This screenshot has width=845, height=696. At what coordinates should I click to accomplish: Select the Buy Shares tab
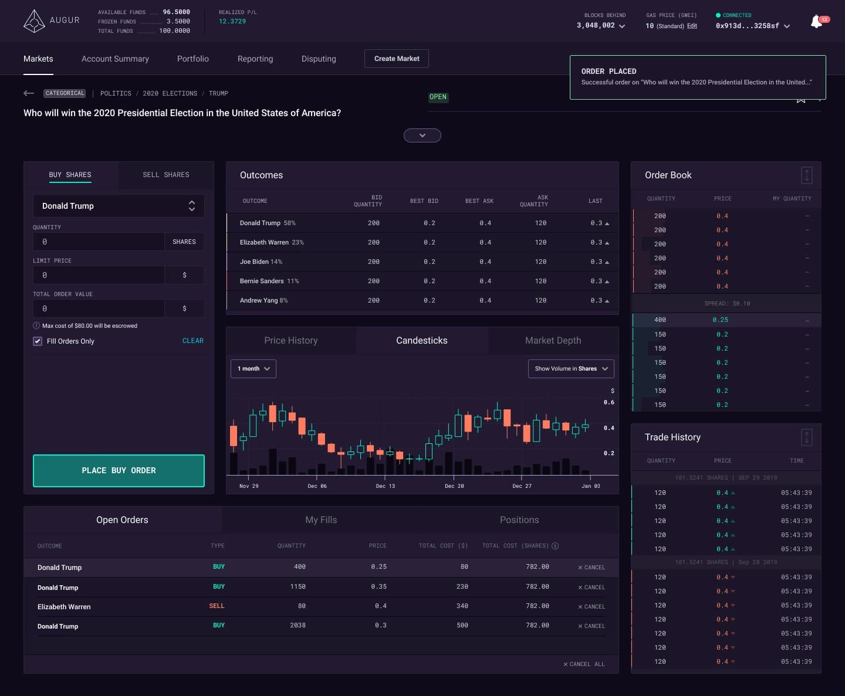pyautogui.click(x=70, y=175)
